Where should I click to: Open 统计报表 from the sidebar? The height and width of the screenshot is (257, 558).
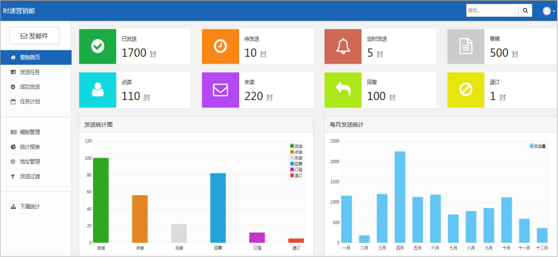pyautogui.click(x=30, y=147)
